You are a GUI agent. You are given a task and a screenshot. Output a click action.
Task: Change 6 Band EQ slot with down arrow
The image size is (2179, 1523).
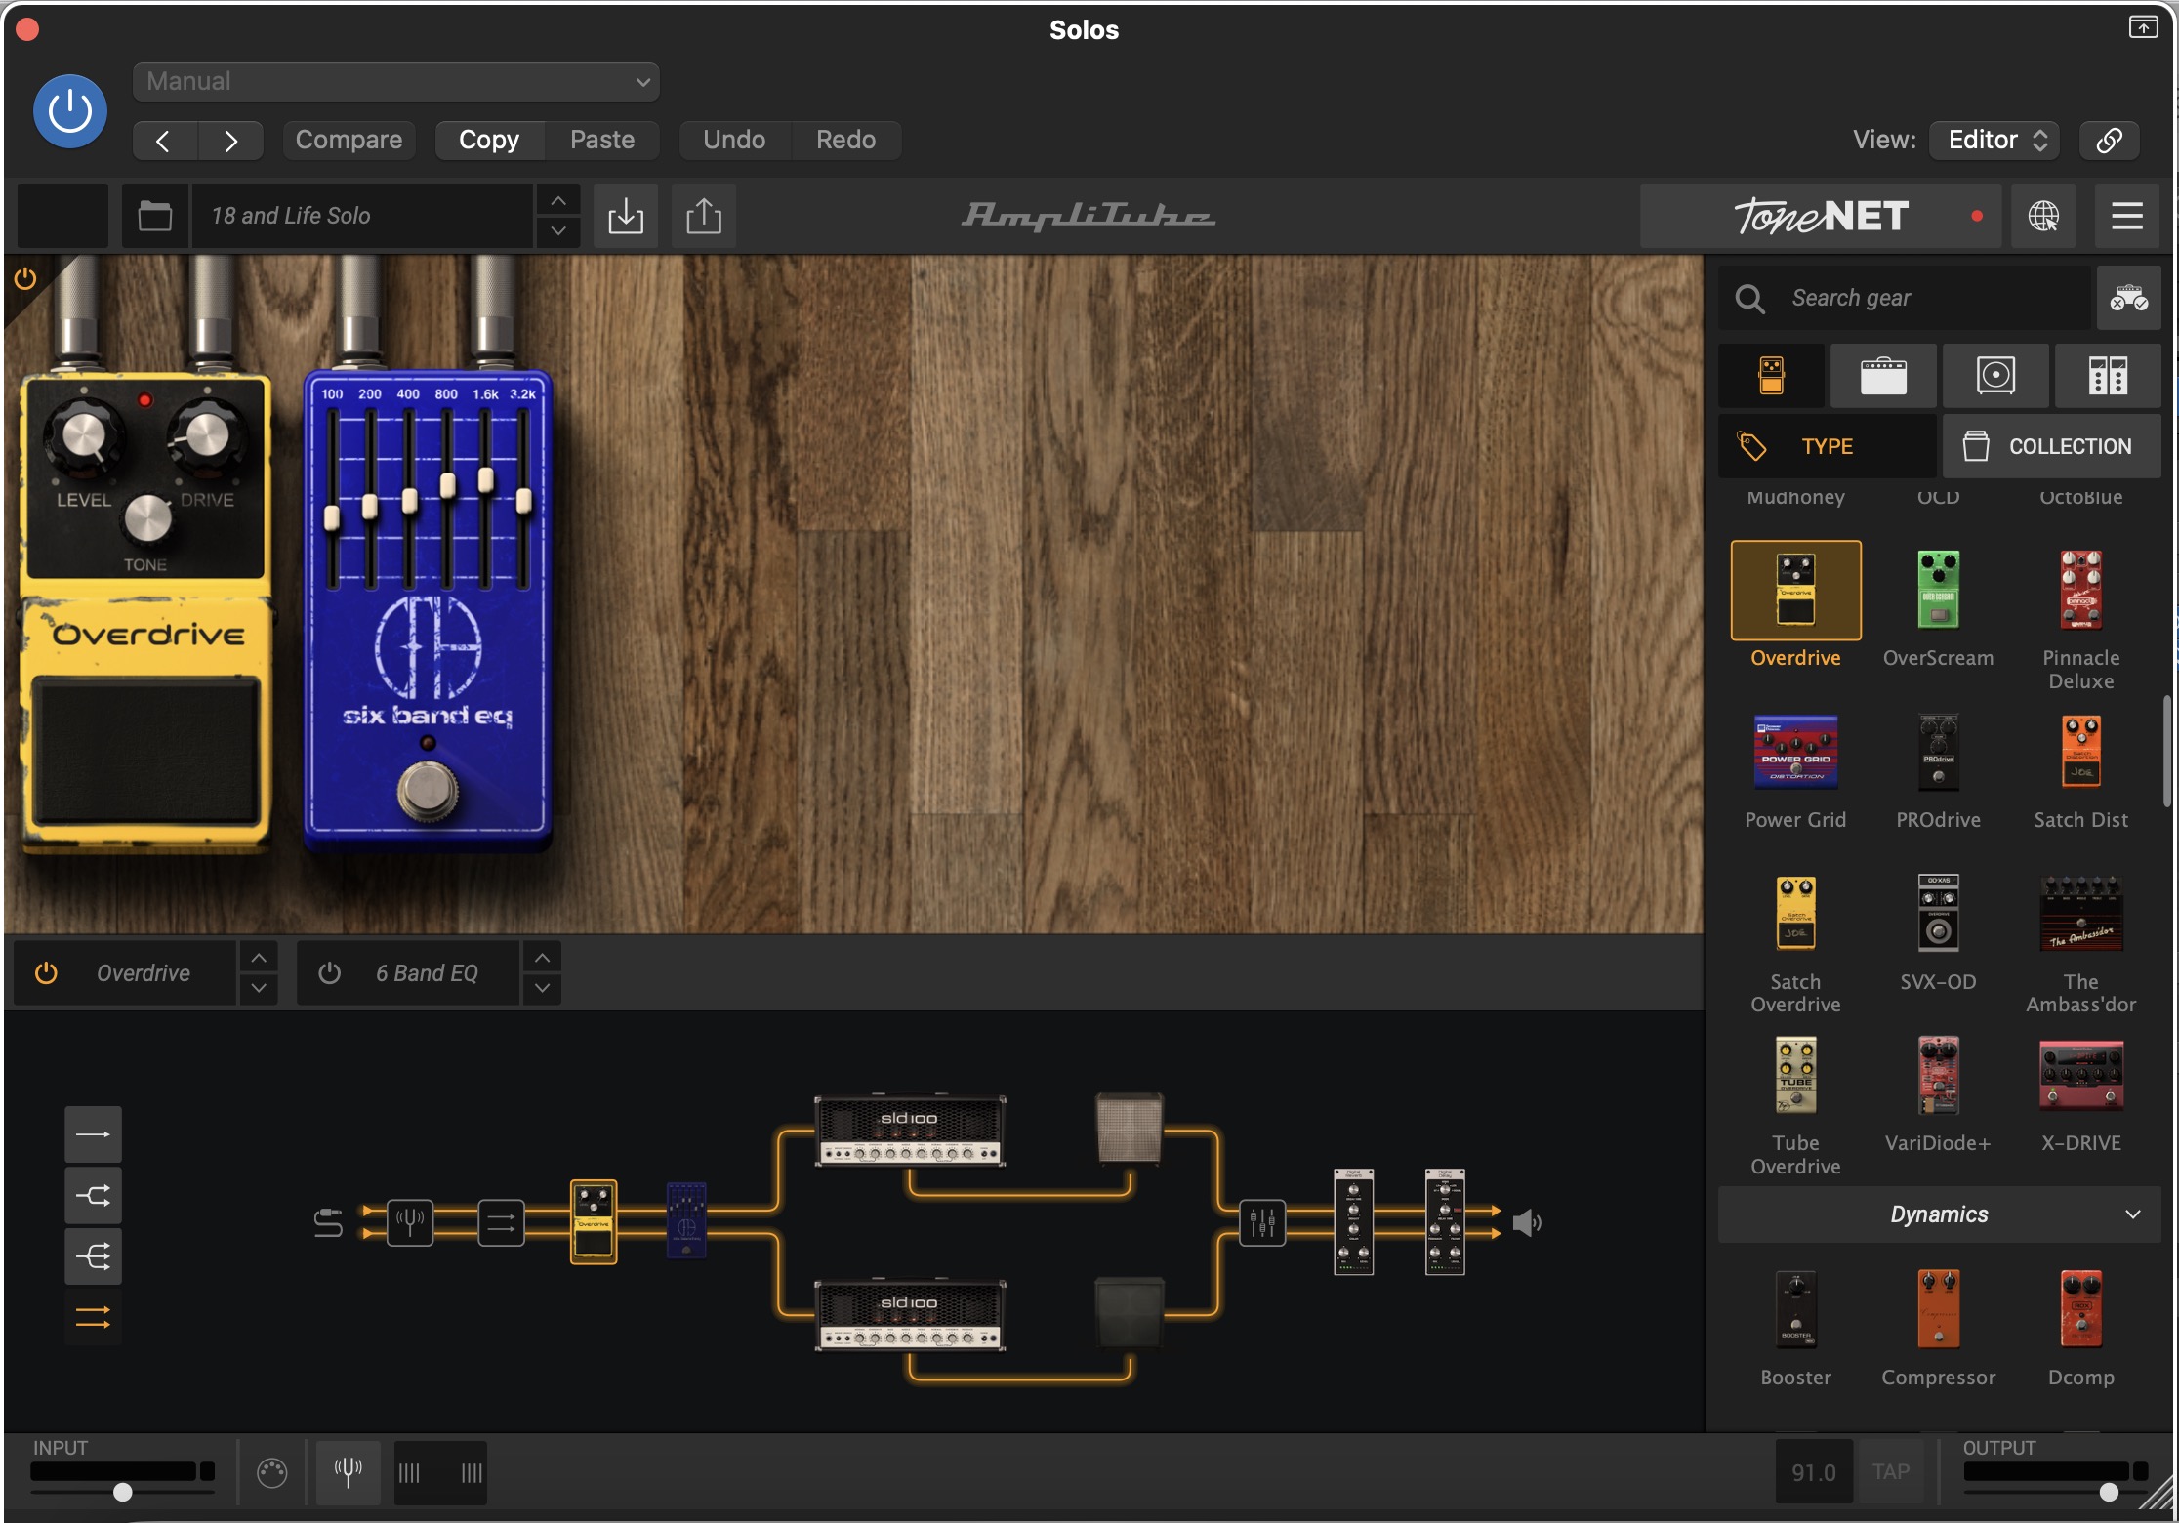542,989
